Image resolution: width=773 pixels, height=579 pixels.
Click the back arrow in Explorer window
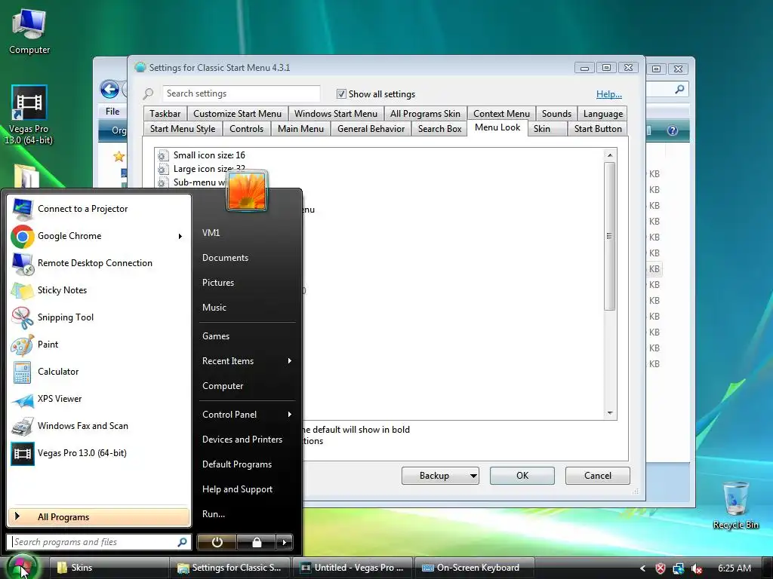click(109, 89)
